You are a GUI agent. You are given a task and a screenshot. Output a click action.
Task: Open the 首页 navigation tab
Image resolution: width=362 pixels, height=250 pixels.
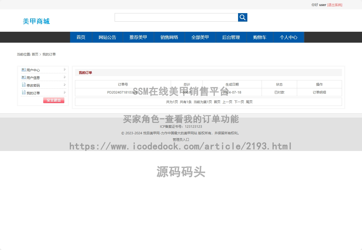click(81, 37)
